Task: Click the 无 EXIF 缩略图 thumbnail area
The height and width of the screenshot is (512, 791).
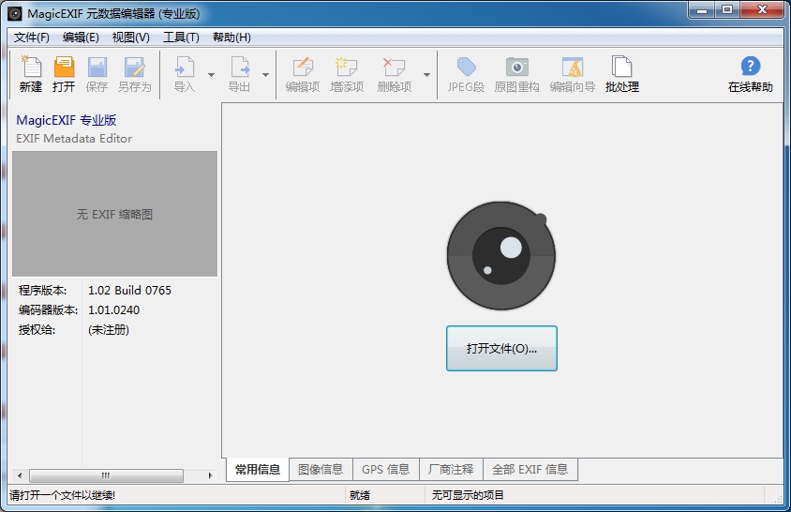Action: coord(114,214)
